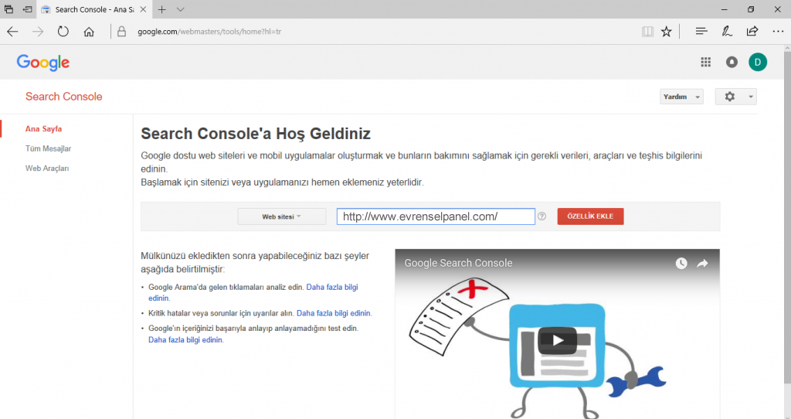Open Daha fazla bilgi edinin for kritik hatalar

click(334, 313)
